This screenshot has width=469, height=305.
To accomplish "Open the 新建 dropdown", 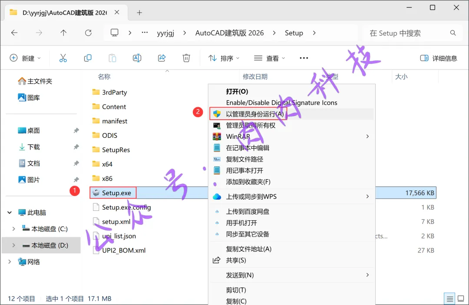I will [x=25, y=58].
